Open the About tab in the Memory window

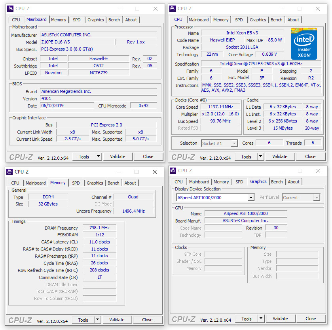point(130,183)
